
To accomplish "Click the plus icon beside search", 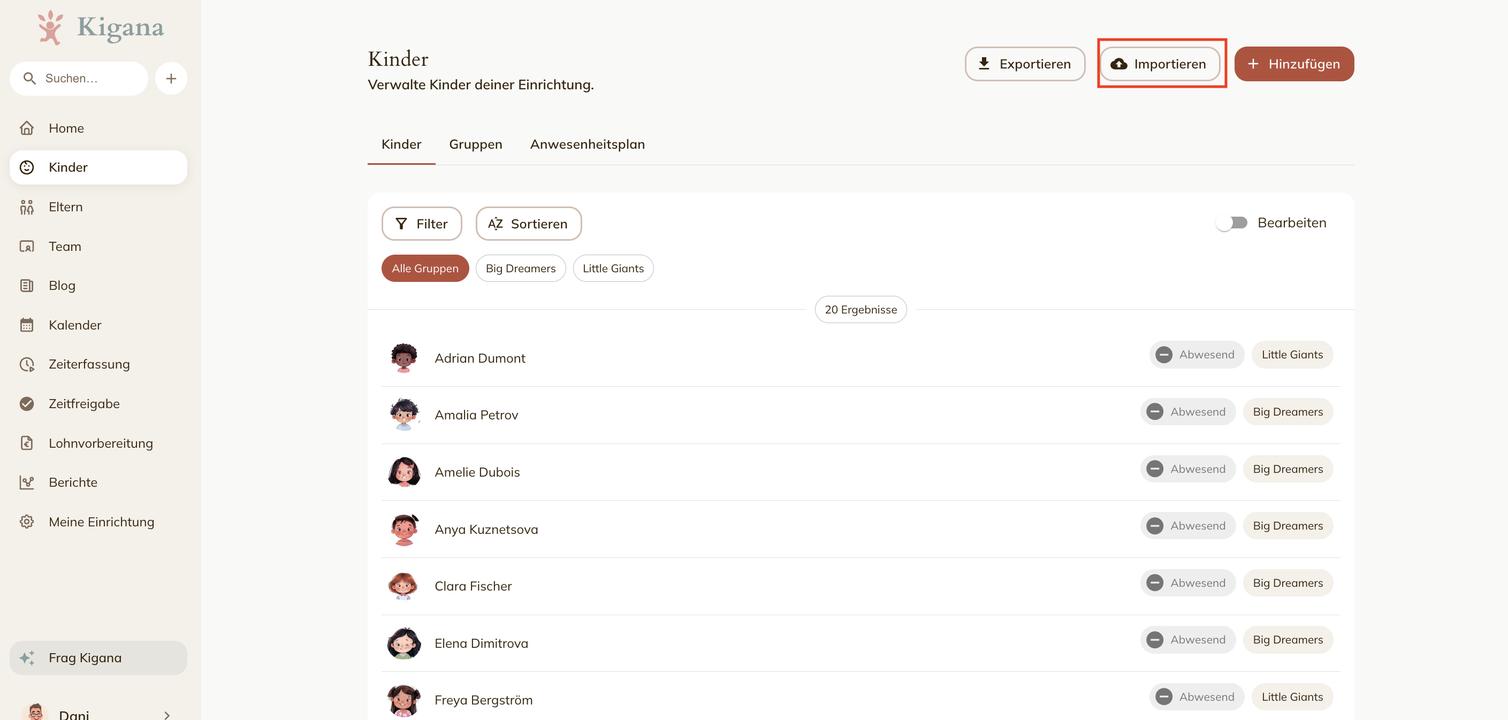I will [x=171, y=79].
